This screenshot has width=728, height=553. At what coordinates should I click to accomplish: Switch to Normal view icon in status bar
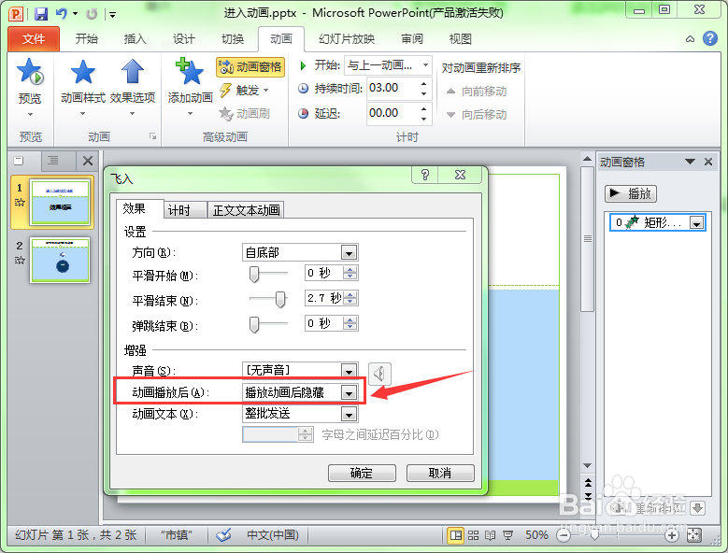pos(455,535)
